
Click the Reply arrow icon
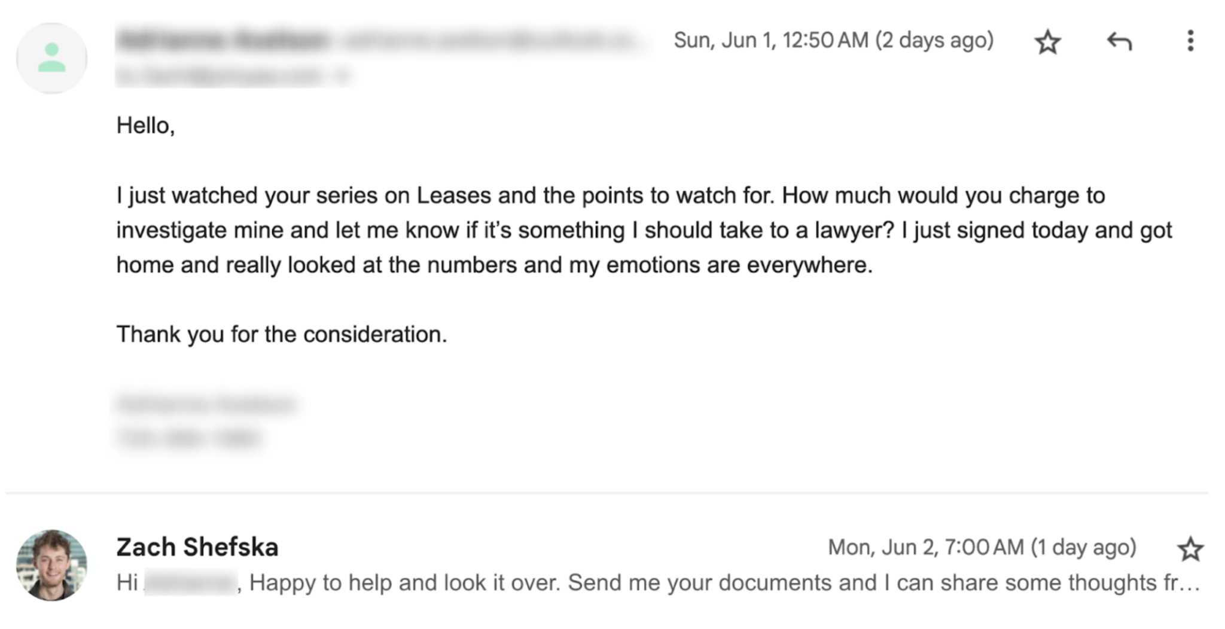click(1119, 42)
